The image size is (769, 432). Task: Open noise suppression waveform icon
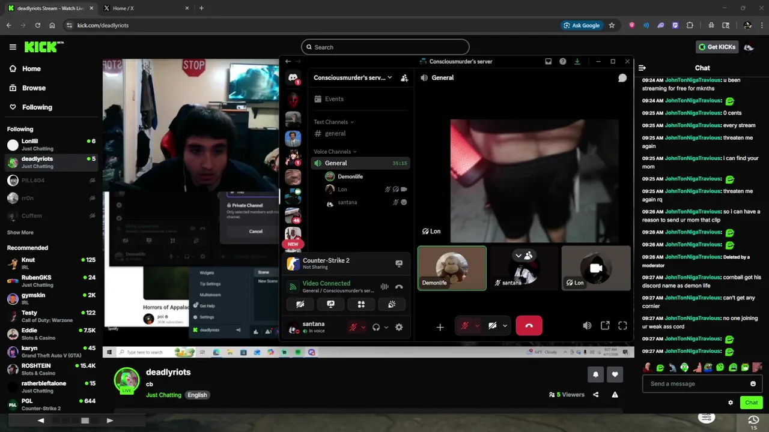(384, 287)
